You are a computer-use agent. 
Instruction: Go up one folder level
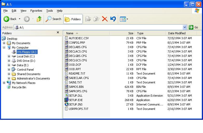[39, 19]
